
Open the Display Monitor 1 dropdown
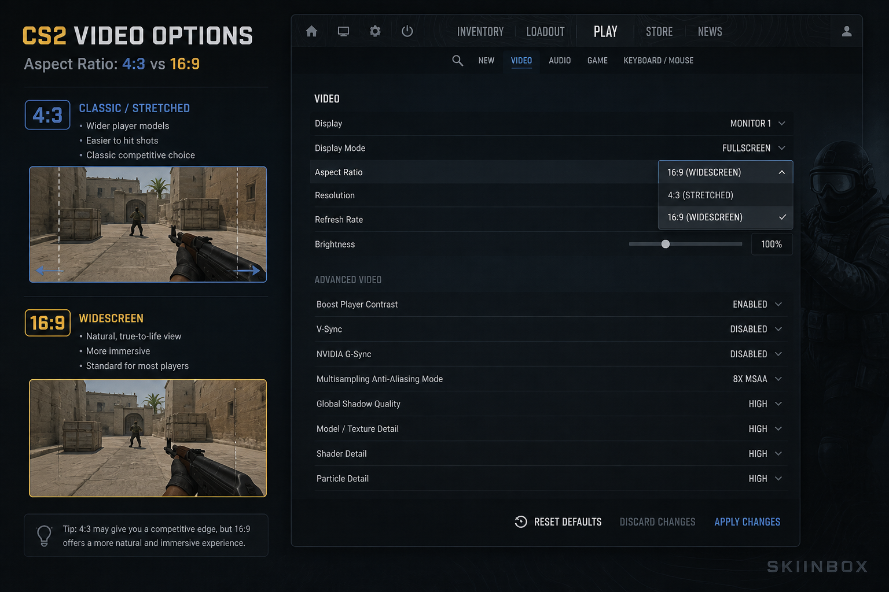(x=757, y=124)
